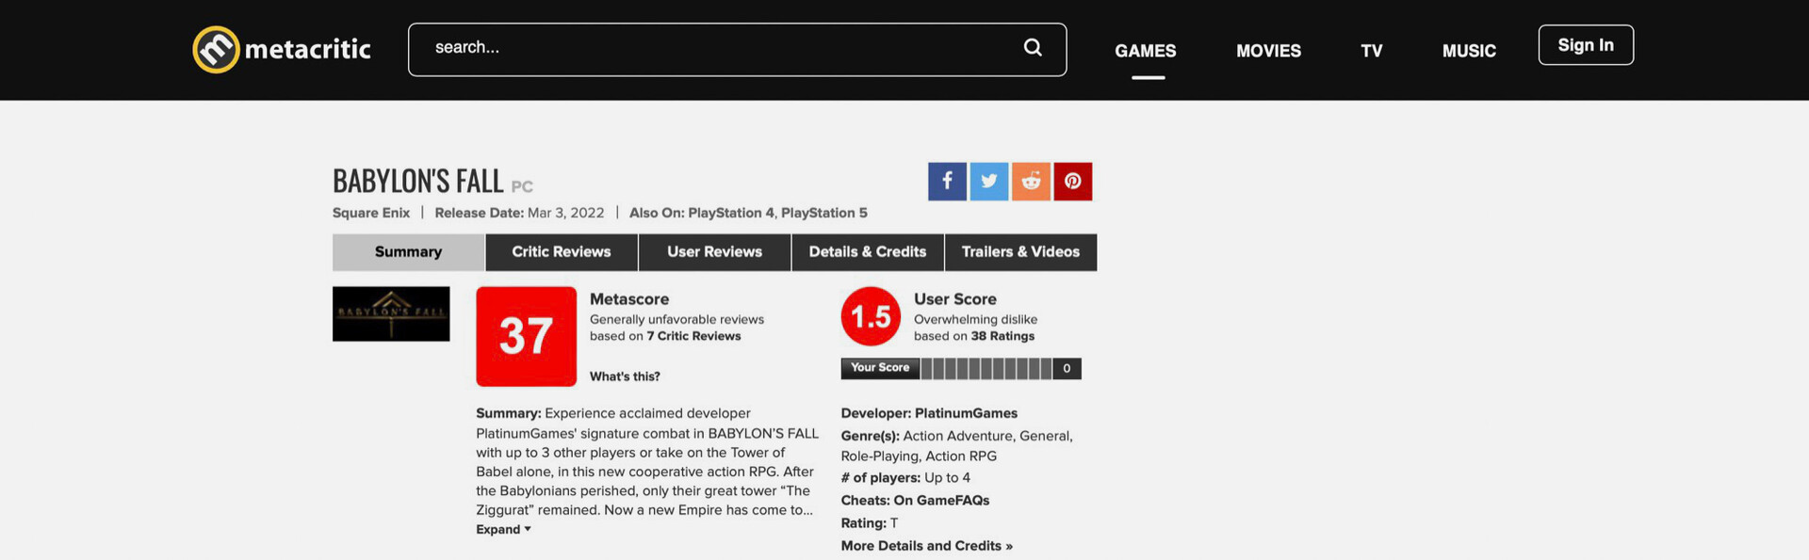Image resolution: width=1809 pixels, height=560 pixels.
Task: Open the Movies menu
Action: [x=1268, y=51]
